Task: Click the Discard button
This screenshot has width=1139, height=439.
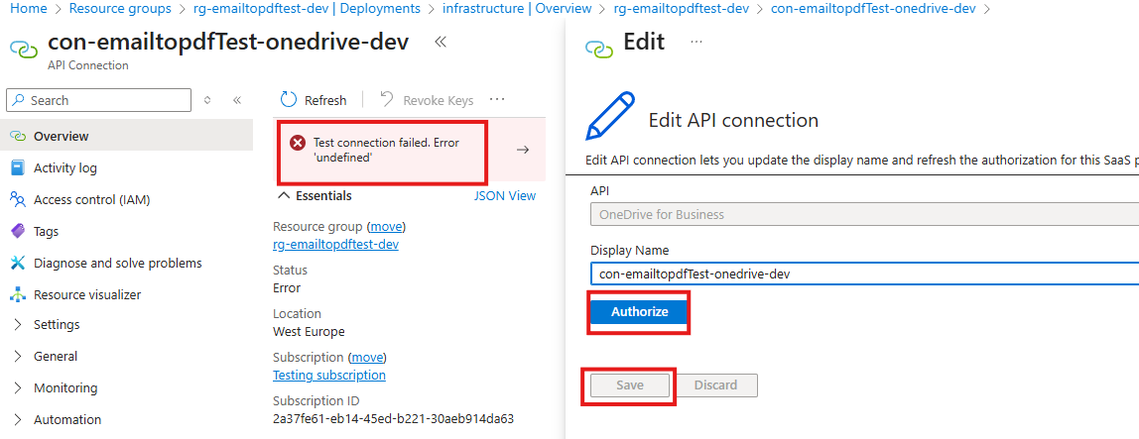Action: 715,385
